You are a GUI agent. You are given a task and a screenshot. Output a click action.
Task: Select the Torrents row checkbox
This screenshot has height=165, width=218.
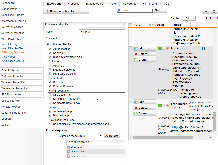[x=130, y=48]
